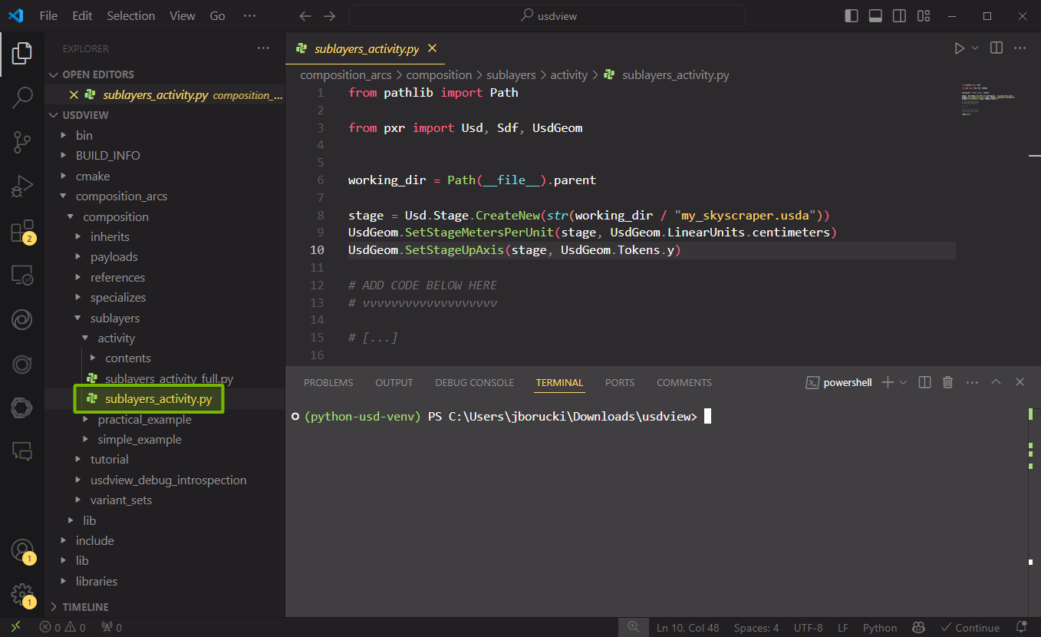Open the Run and Debug view
The height and width of the screenshot is (637, 1041).
pyautogui.click(x=22, y=186)
